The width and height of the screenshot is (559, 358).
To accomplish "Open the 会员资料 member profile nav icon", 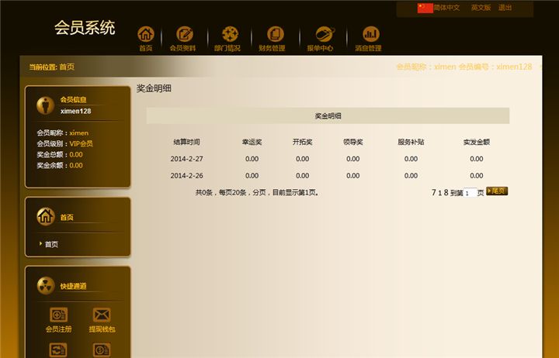I will click(x=184, y=34).
